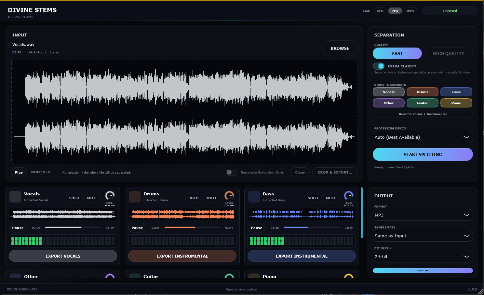Click the 'Separation complete.' status text

pos(242,289)
